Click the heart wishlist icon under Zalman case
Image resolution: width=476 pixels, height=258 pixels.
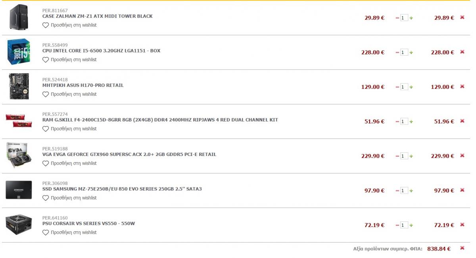[x=46, y=25]
